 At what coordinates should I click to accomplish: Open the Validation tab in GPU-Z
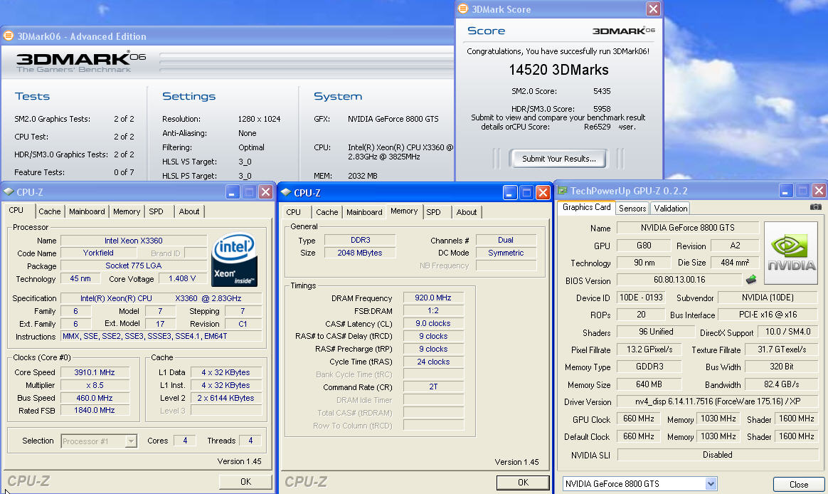671,208
